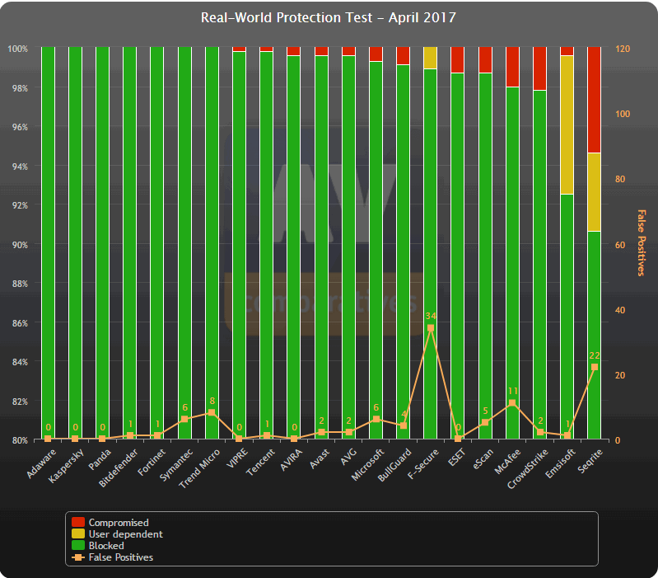Click Symantec's false positive marker labeled 6
Image resolution: width=658 pixels, height=578 pixels.
click(184, 419)
